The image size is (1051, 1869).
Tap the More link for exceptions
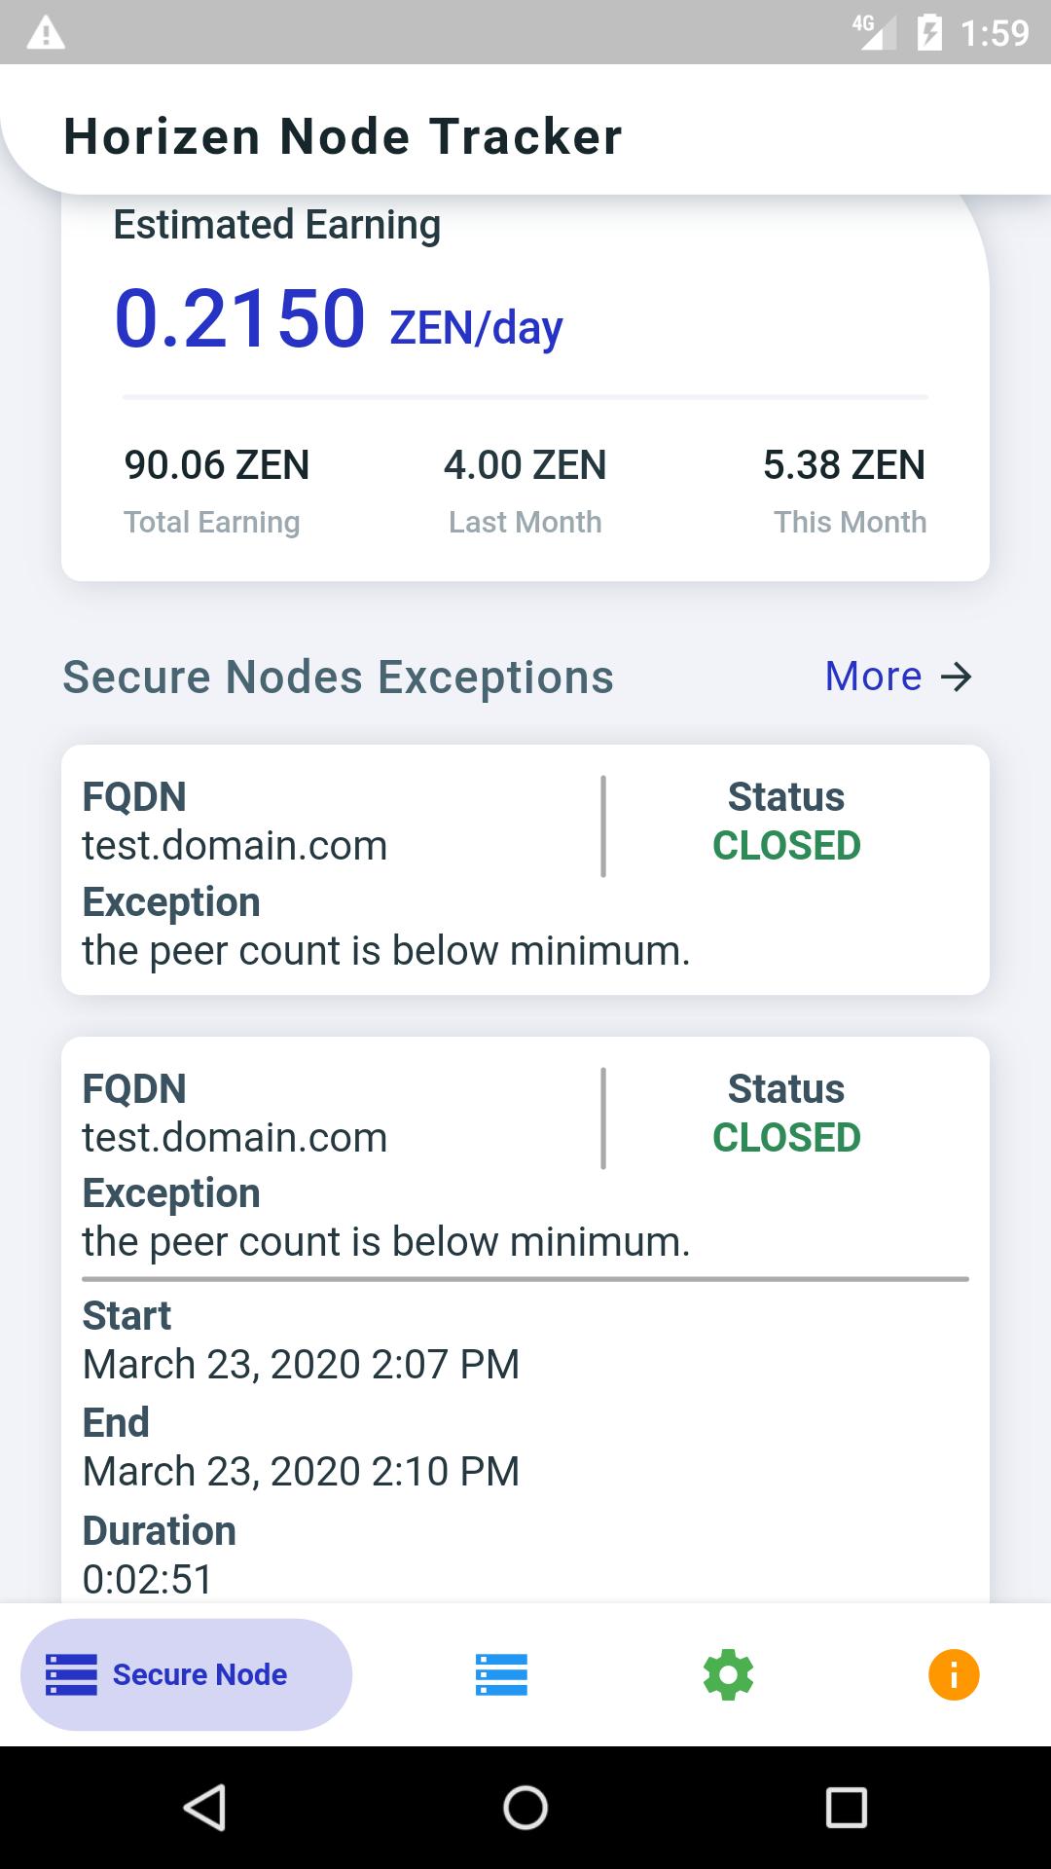click(873, 677)
